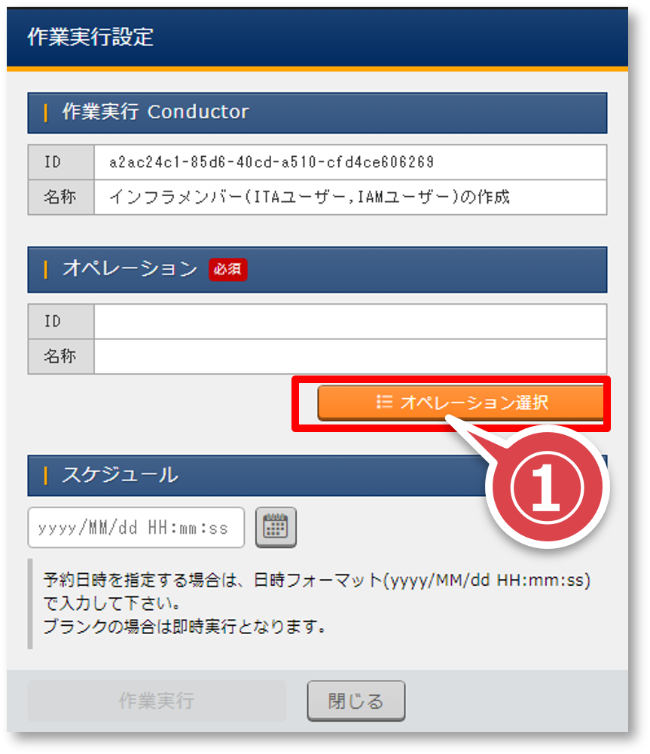Select the Conductor ID value a2ac24c1-85d6…
Image resolution: width=650 pixels, height=754 pixels.
click(271, 162)
